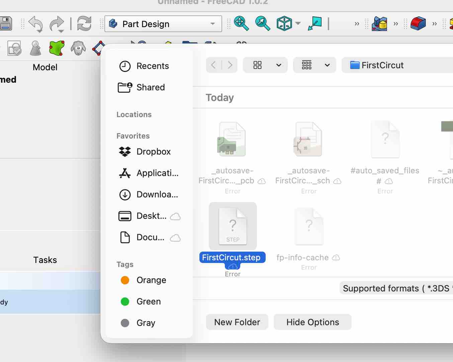Open the icon view mode dropdown
The width and height of the screenshot is (453, 362).
click(265, 65)
